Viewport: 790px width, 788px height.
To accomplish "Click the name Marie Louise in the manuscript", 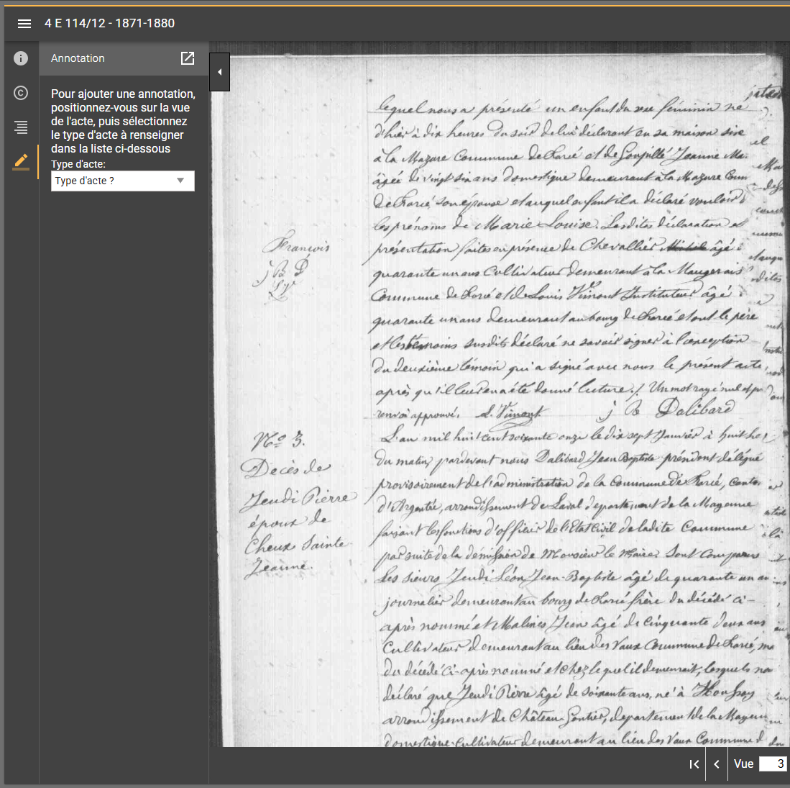I will [531, 224].
